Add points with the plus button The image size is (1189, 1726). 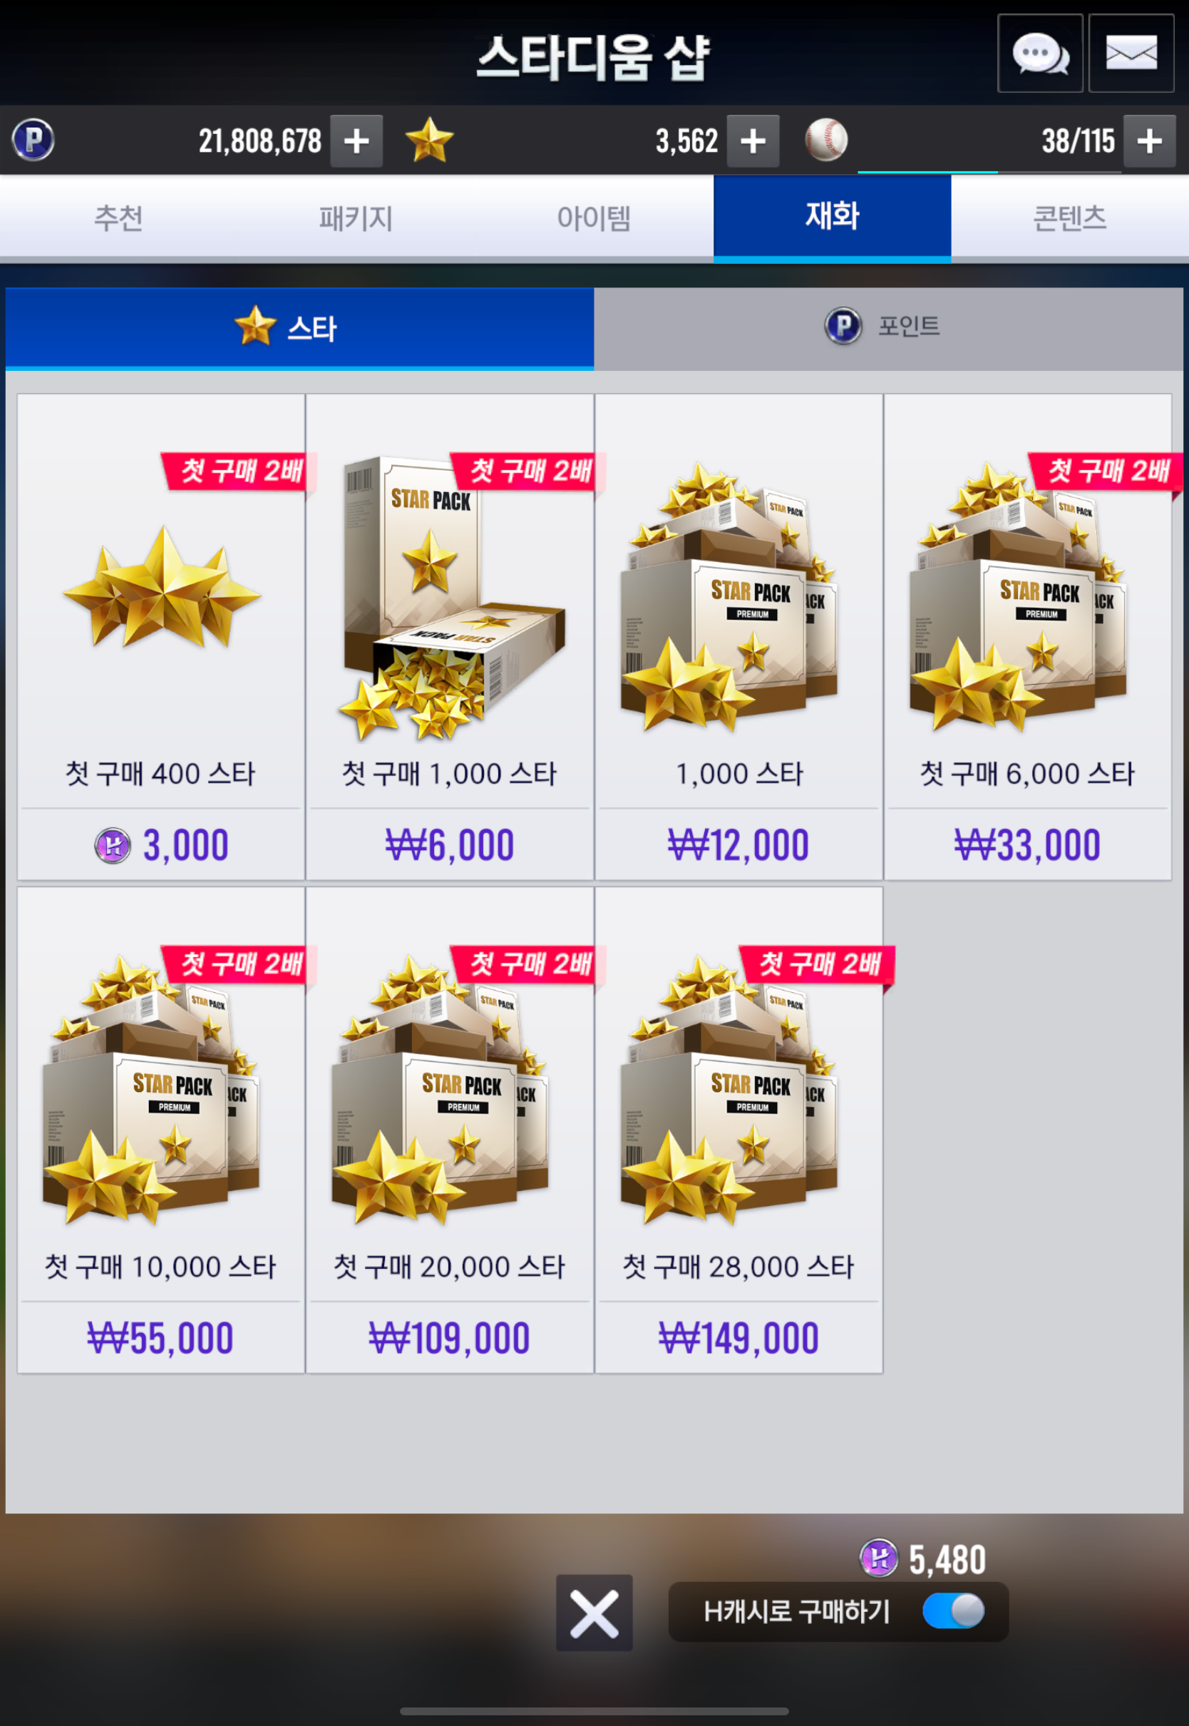(x=356, y=141)
